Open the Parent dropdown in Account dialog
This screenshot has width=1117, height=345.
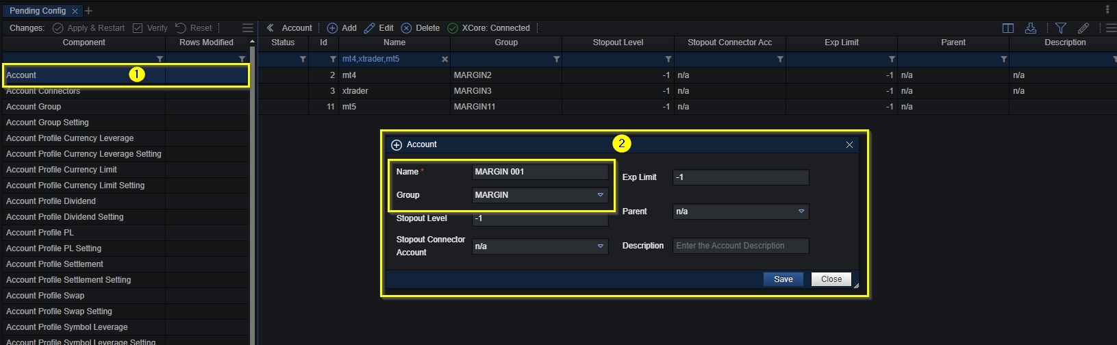coord(740,212)
